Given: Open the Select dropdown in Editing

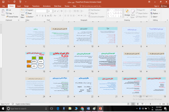Looking at the screenshot, I should (155, 17).
